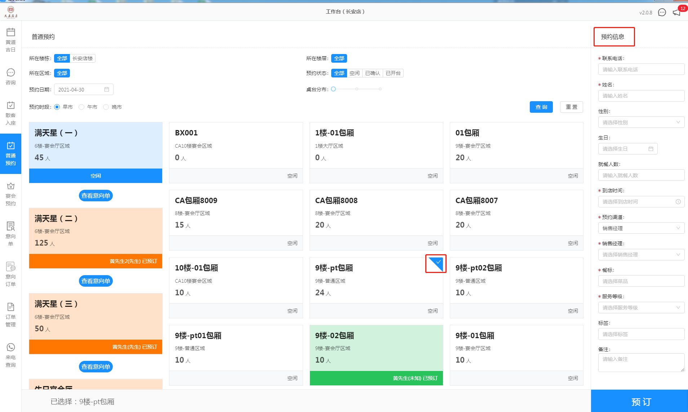The width and height of the screenshot is (688, 412).
Task: Select the 10楼-01包厢 table card
Action: pyautogui.click(x=236, y=288)
